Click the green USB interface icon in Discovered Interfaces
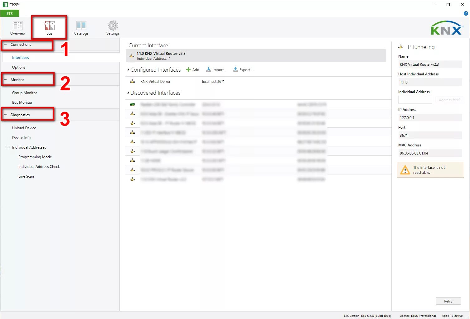The width and height of the screenshot is (470, 319). pyautogui.click(x=132, y=104)
